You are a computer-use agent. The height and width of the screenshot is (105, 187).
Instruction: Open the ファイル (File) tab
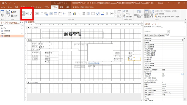3,7
